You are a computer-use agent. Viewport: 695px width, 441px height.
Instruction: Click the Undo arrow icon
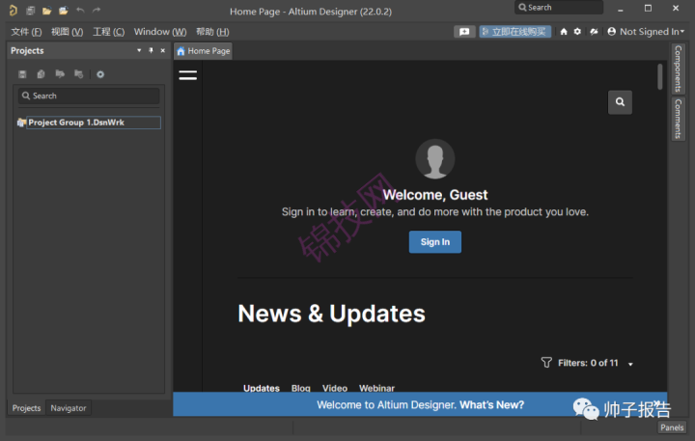[80, 11]
